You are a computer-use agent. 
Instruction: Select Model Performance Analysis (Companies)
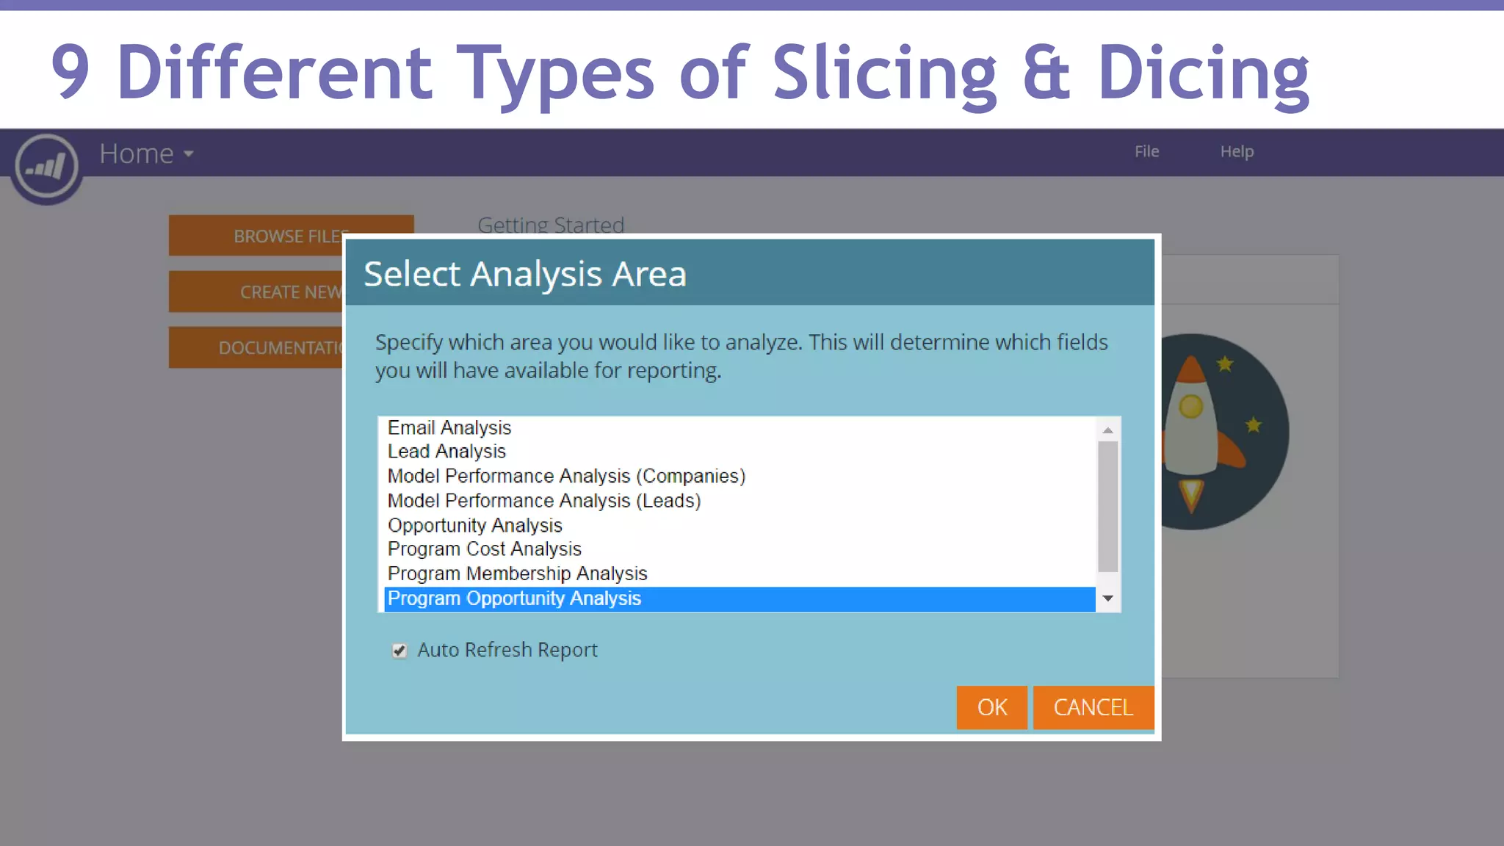(740, 476)
